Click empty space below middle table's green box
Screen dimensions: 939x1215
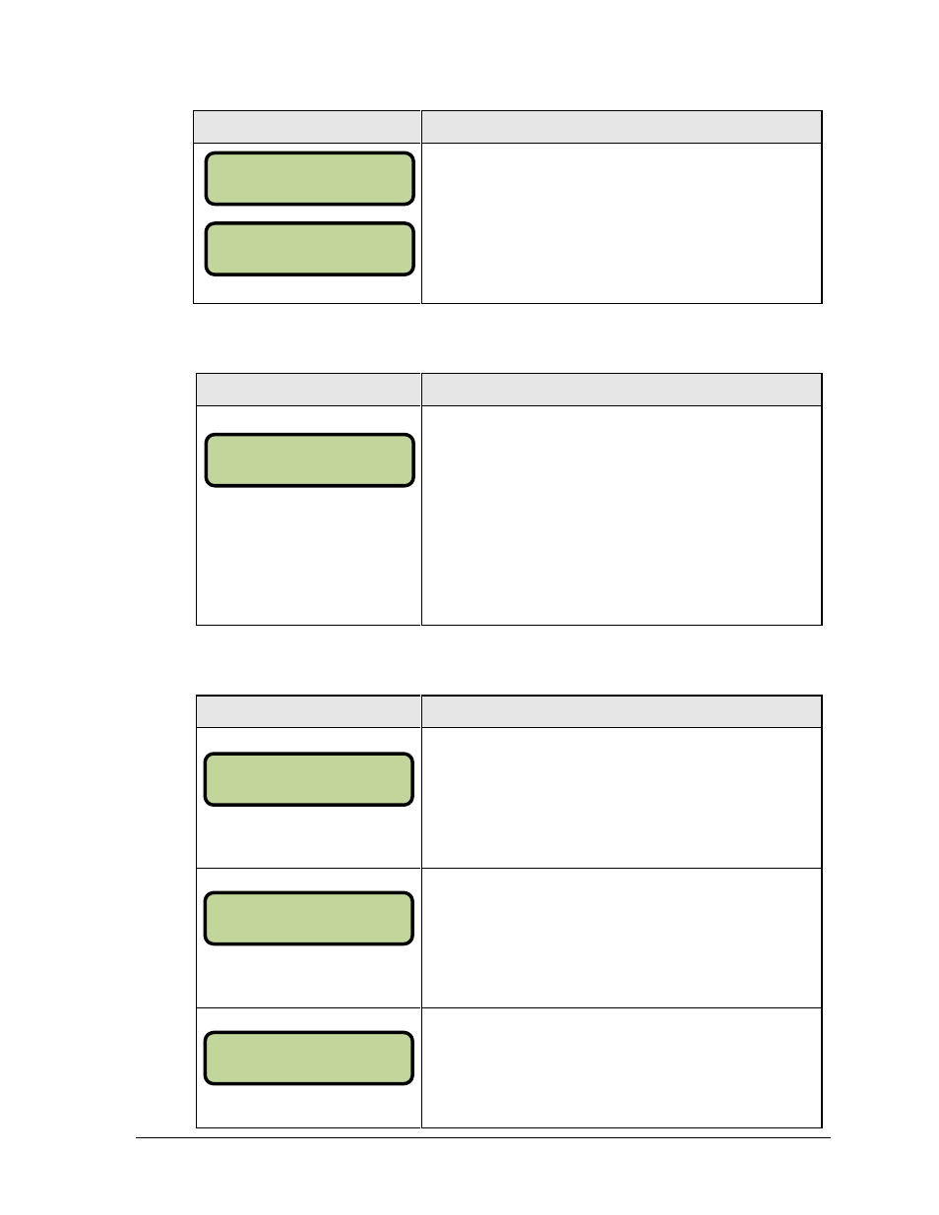pos(308,556)
